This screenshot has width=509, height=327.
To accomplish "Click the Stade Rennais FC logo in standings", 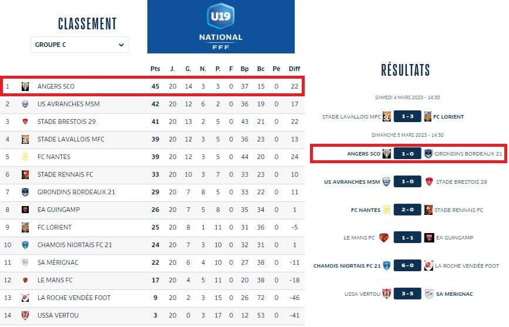I will coord(25,174).
